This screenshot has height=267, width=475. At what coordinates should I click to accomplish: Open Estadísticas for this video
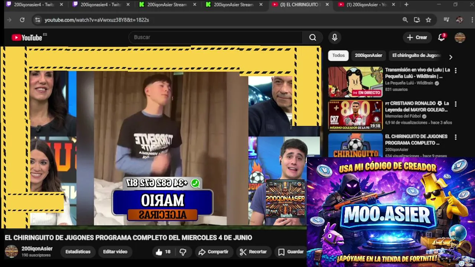coord(78,252)
